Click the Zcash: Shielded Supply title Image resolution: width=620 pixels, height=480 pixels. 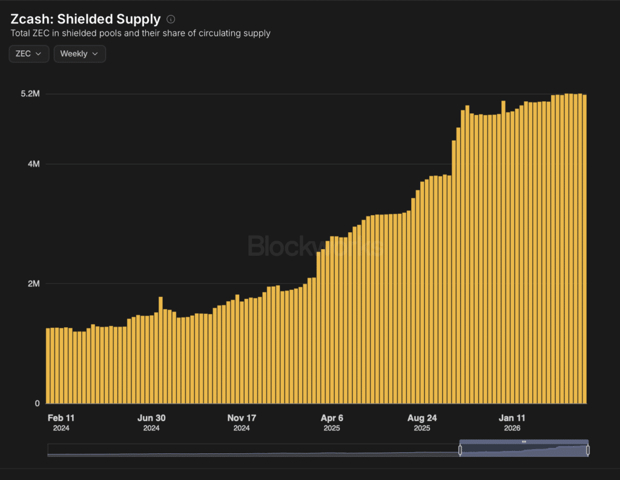pyautogui.click(x=85, y=19)
